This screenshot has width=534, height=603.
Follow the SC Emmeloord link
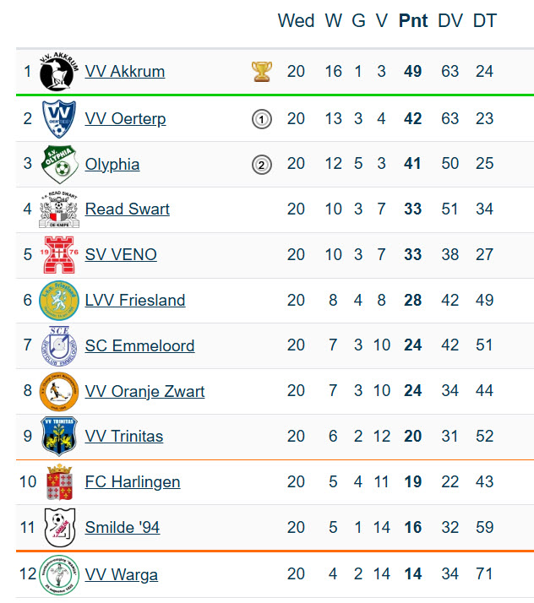point(139,345)
